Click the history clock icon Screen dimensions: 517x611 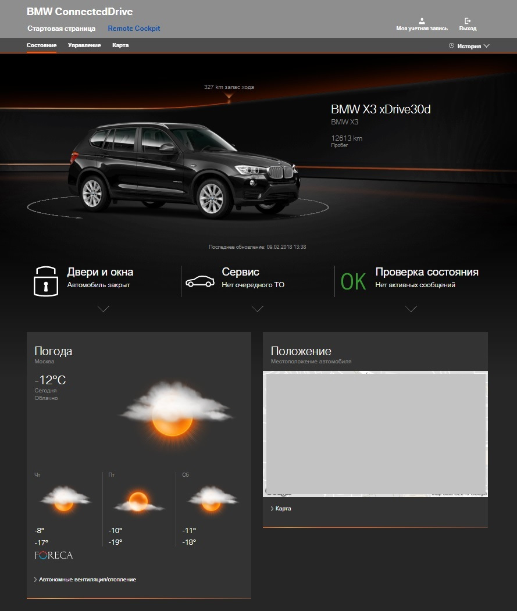[451, 45]
